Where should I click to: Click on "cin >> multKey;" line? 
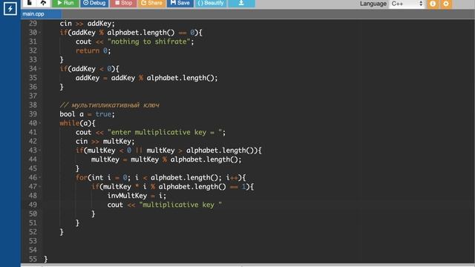(105, 142)
